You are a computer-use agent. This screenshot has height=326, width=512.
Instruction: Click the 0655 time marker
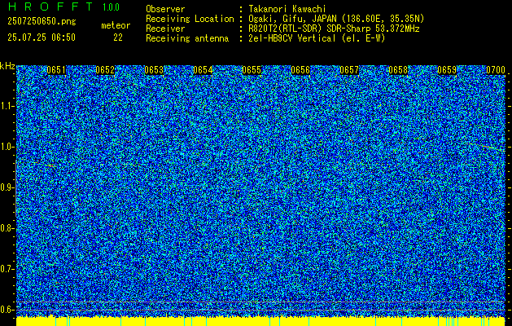click(252, 70)
